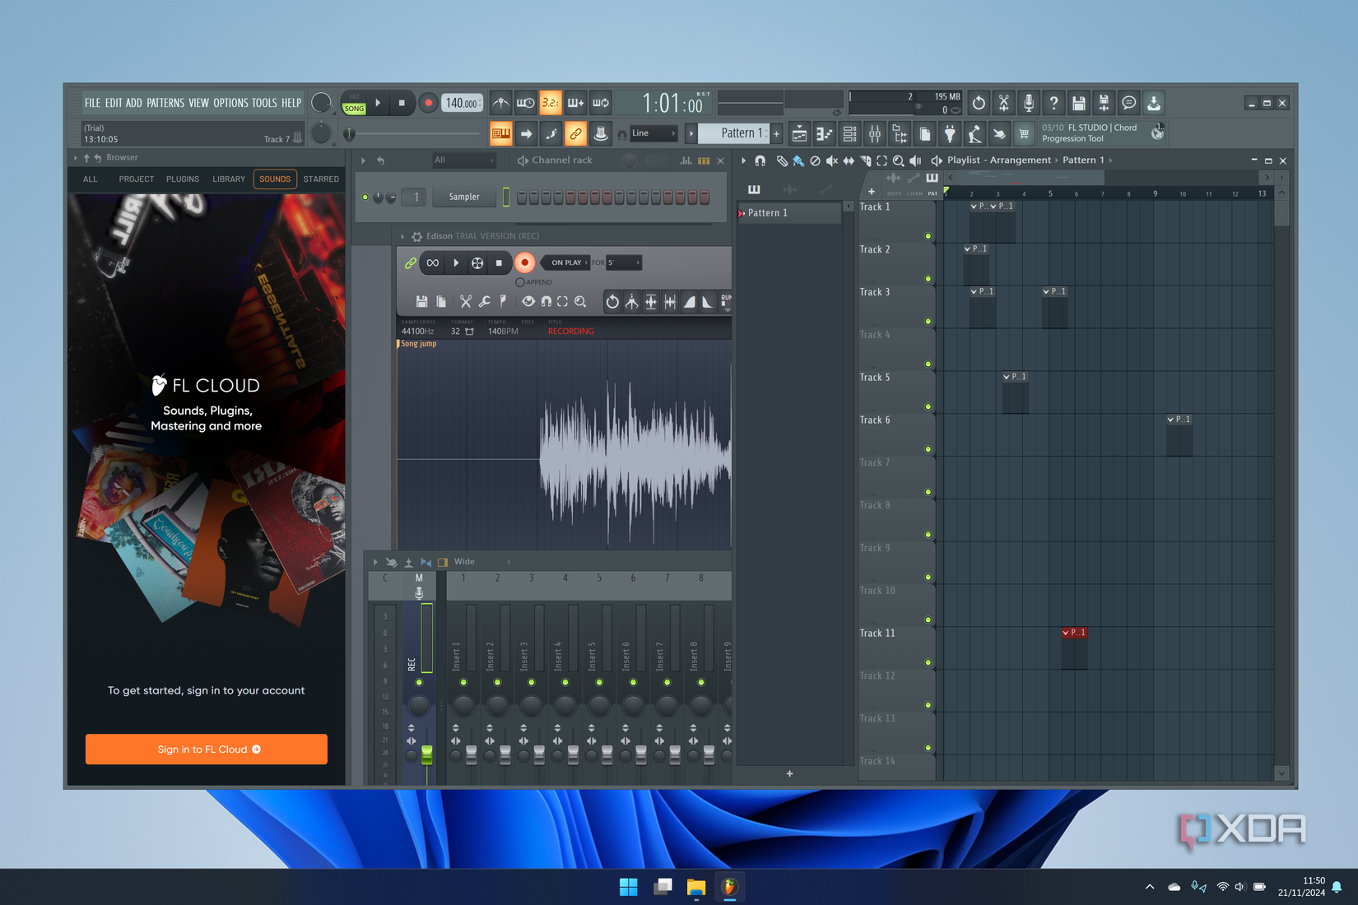Select the playlist snap magnet icon
This screenshot has width=1358, height=905.
click(760, 160)
